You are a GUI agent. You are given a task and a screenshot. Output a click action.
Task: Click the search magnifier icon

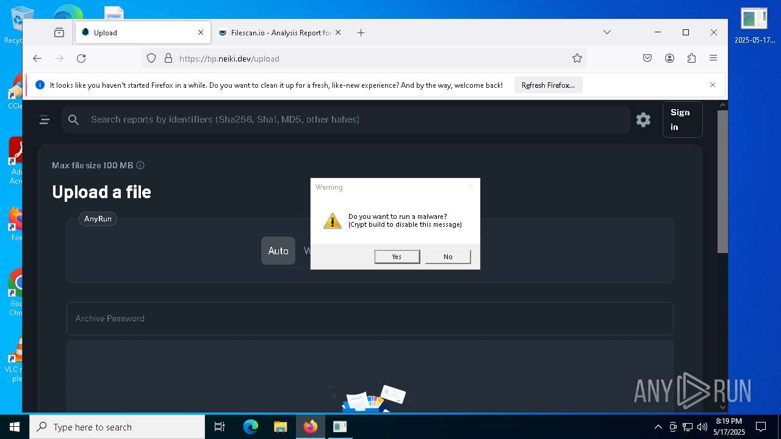click(x=74, y=120)
